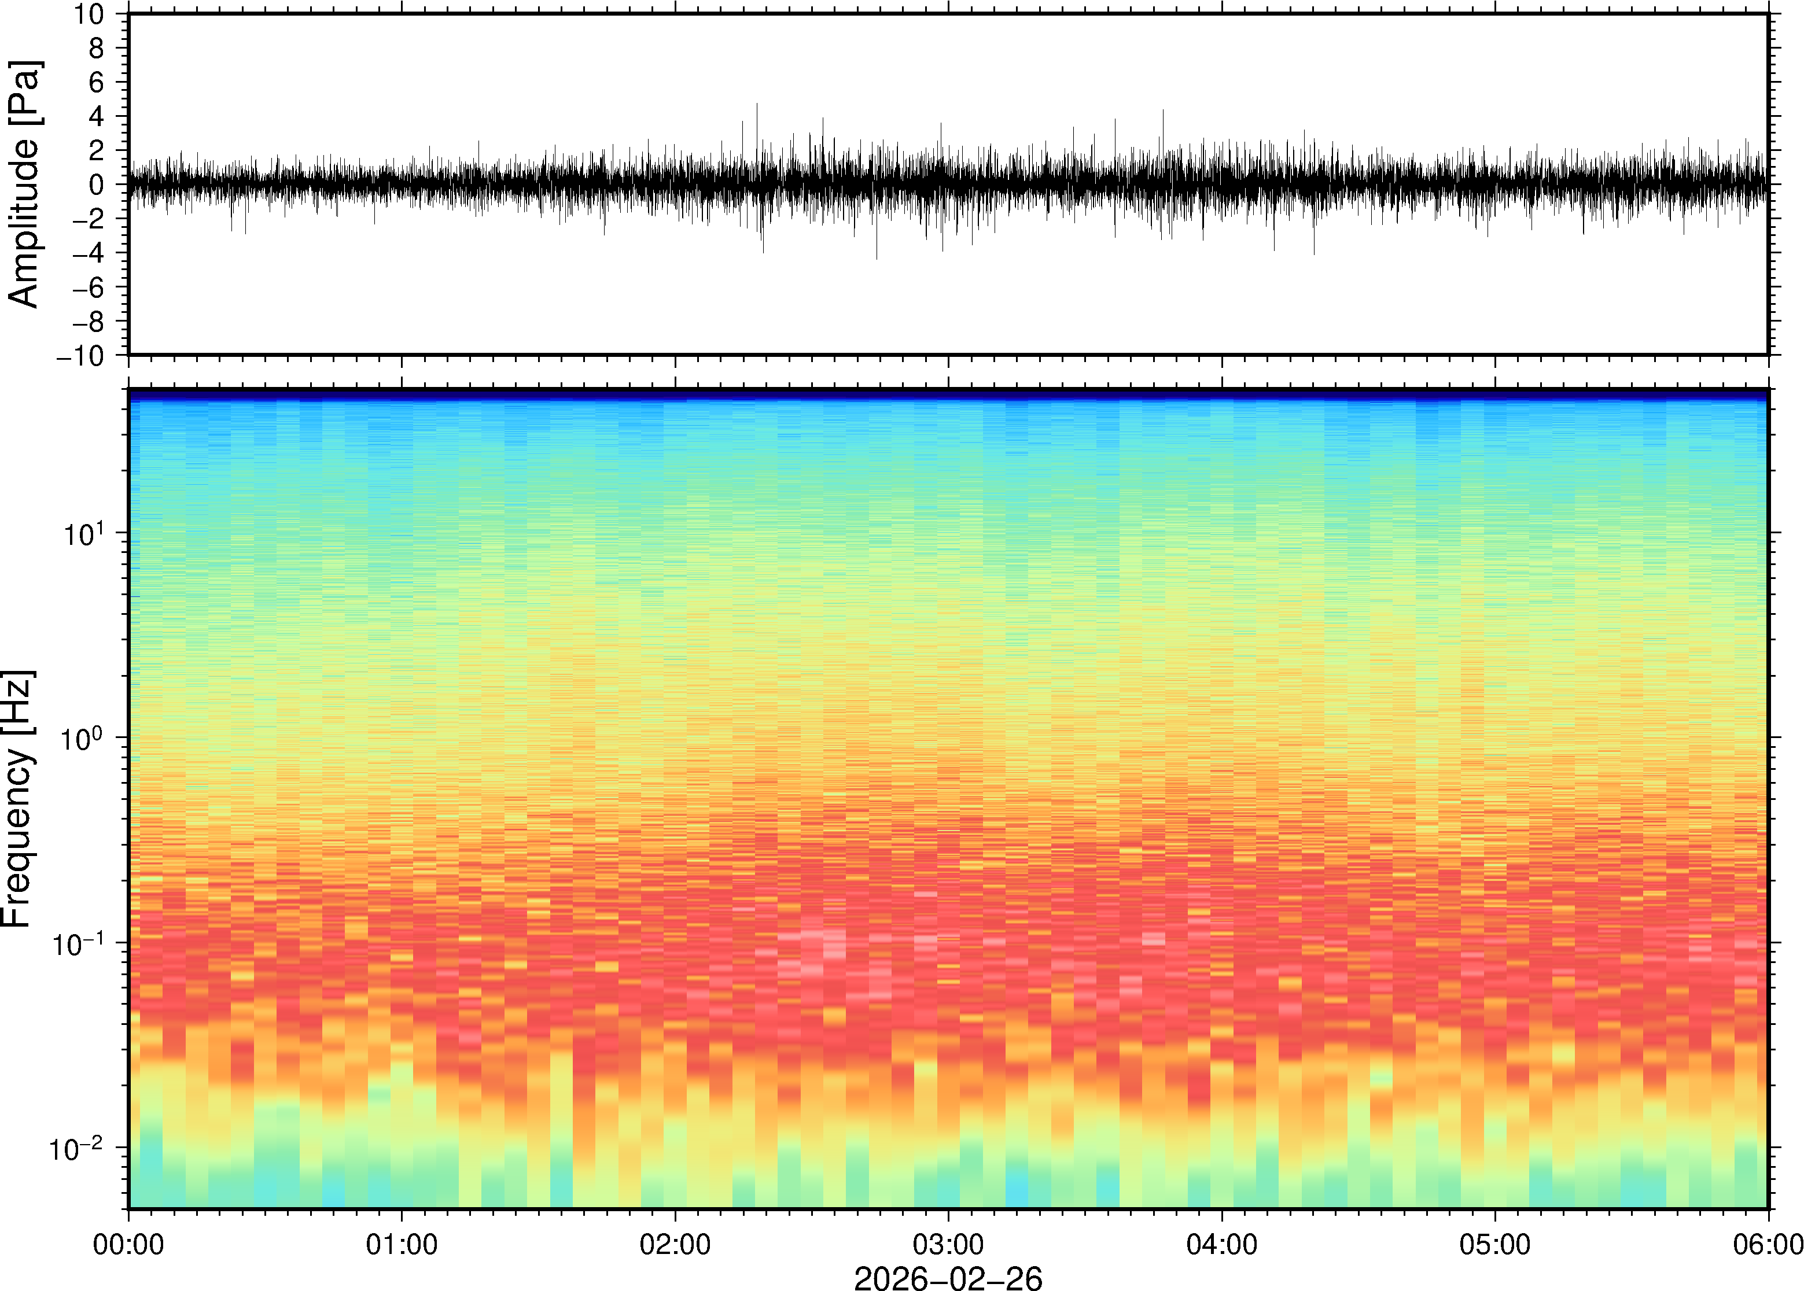Click the 01:00 time axis label
1804x1291 pixels.
[402, 1244]
